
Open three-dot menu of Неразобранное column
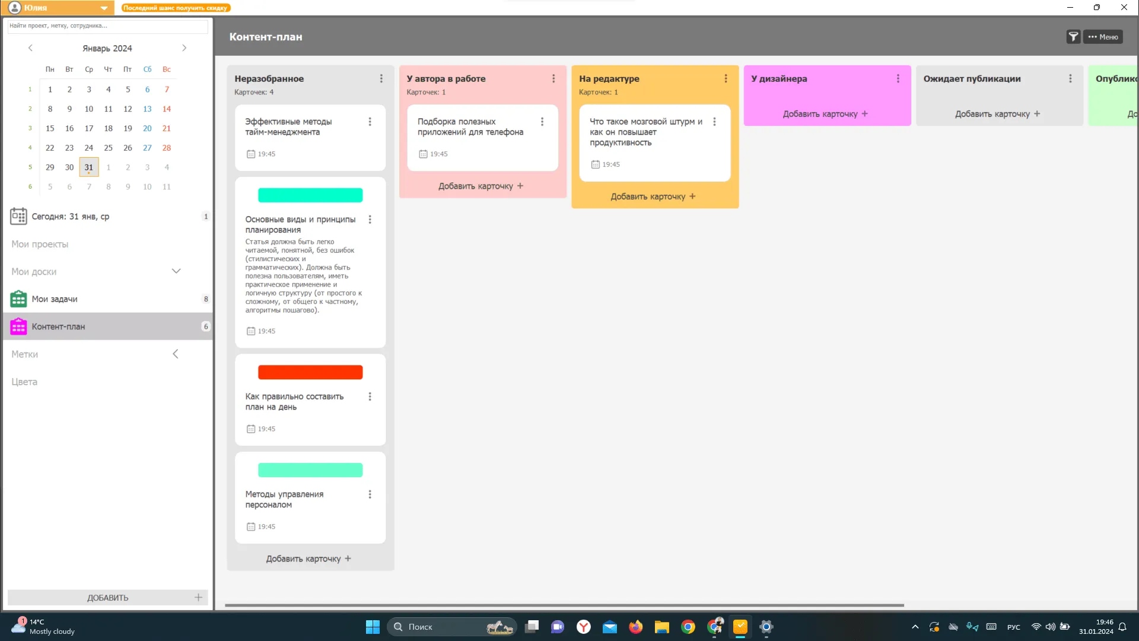pyautogui.click(x=381, y=78)
